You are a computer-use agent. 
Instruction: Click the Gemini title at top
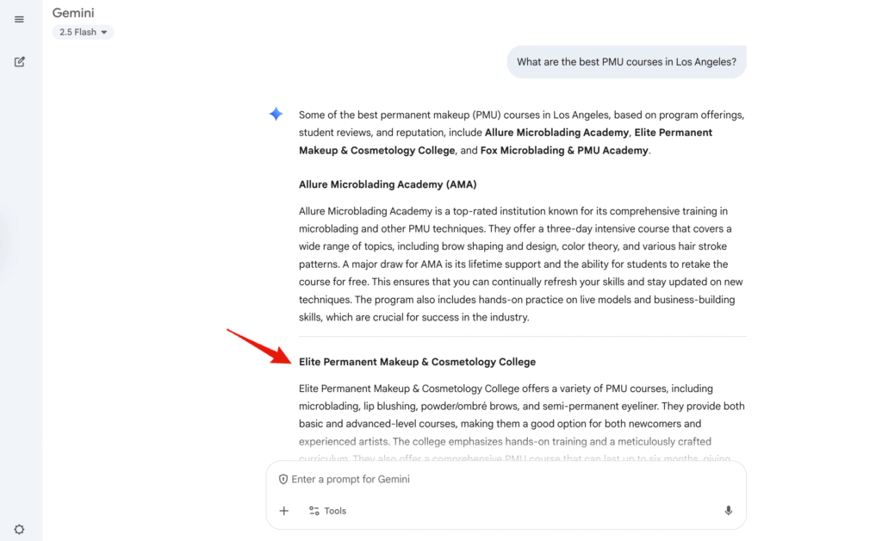pyautogui.click(x=73, y=13)
